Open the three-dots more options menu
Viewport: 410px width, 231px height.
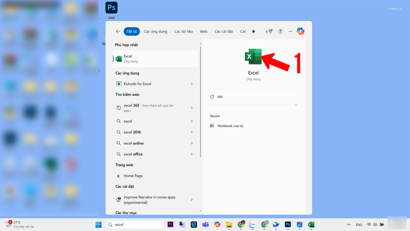point(290,31)
